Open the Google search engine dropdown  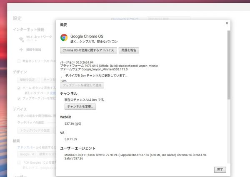(26, 154)
